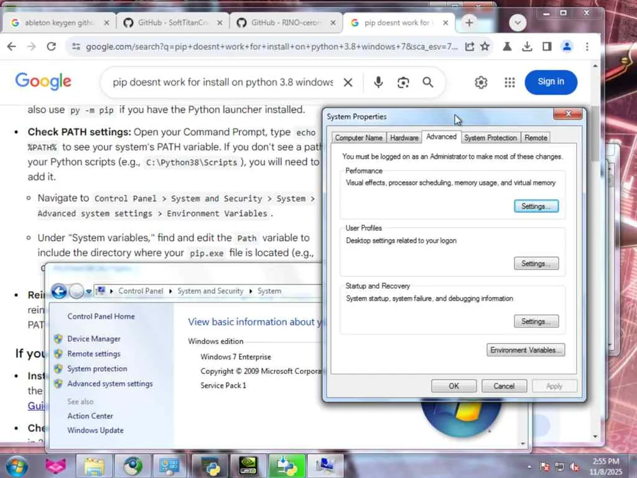The image size is (637, 478).
Task: Click scroll down arrow in Chrome scrollbar
Action: 595,436
